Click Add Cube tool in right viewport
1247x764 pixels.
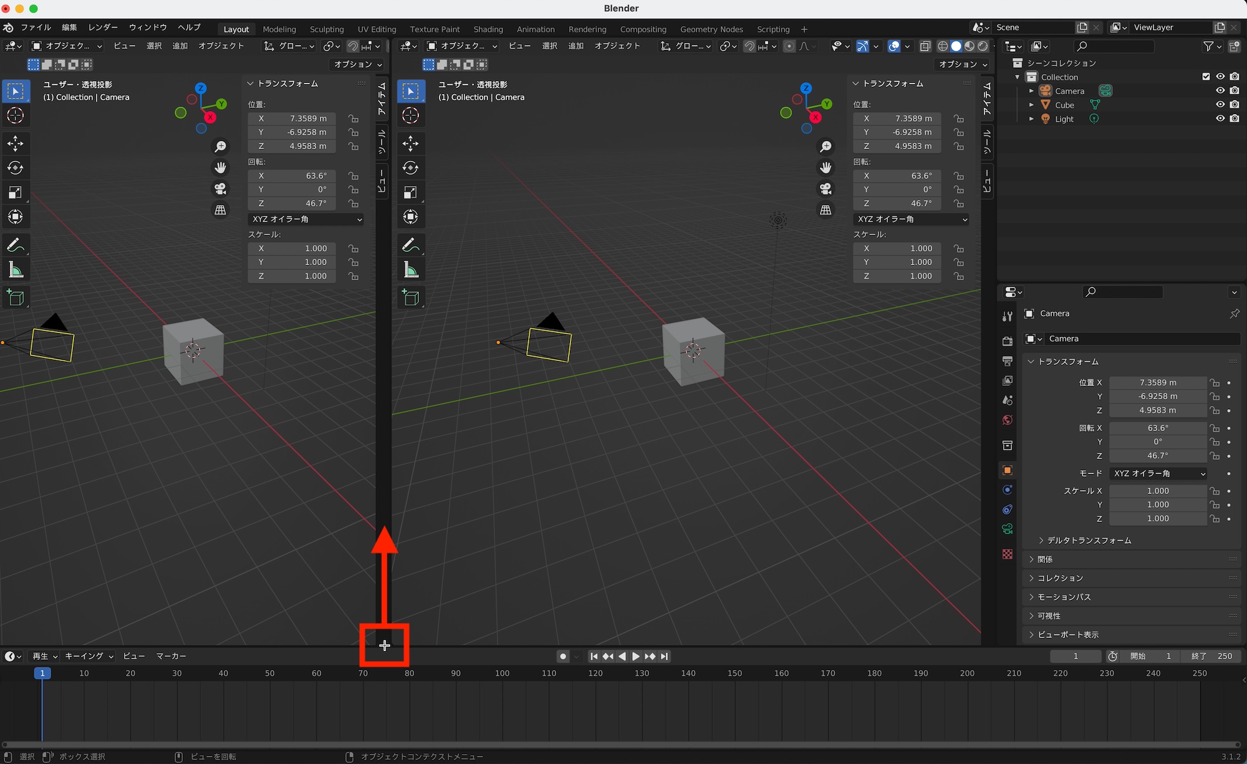click(410, 297)
